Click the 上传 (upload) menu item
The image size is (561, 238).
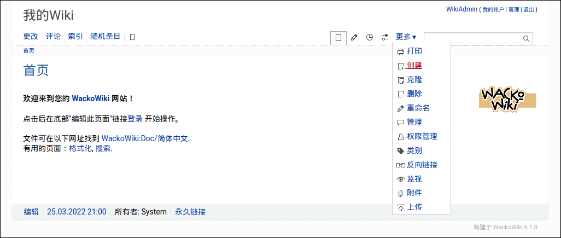[414, 207]
